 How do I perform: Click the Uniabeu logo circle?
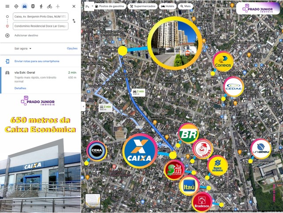point(261,149)
